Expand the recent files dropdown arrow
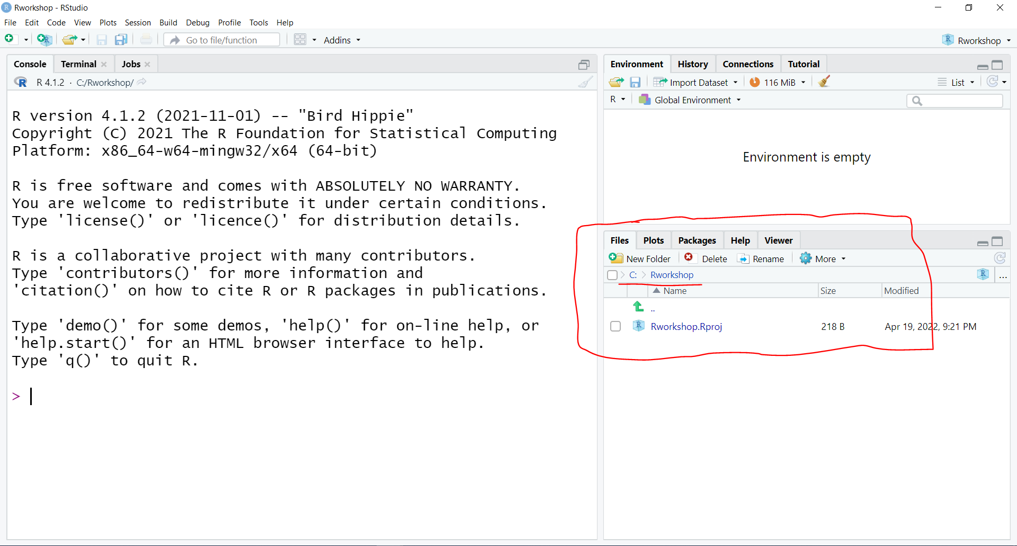The height and width of the screenshot is (546, 1017). coord(83,40)
